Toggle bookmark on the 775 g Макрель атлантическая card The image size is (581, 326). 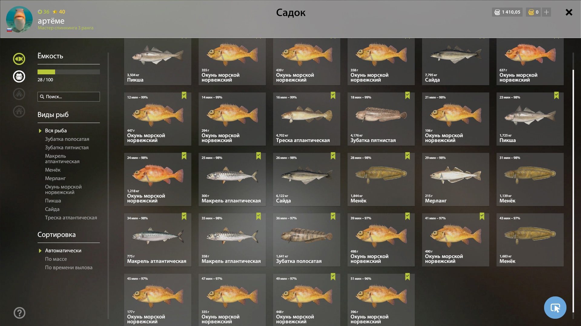tap(184, 217)
